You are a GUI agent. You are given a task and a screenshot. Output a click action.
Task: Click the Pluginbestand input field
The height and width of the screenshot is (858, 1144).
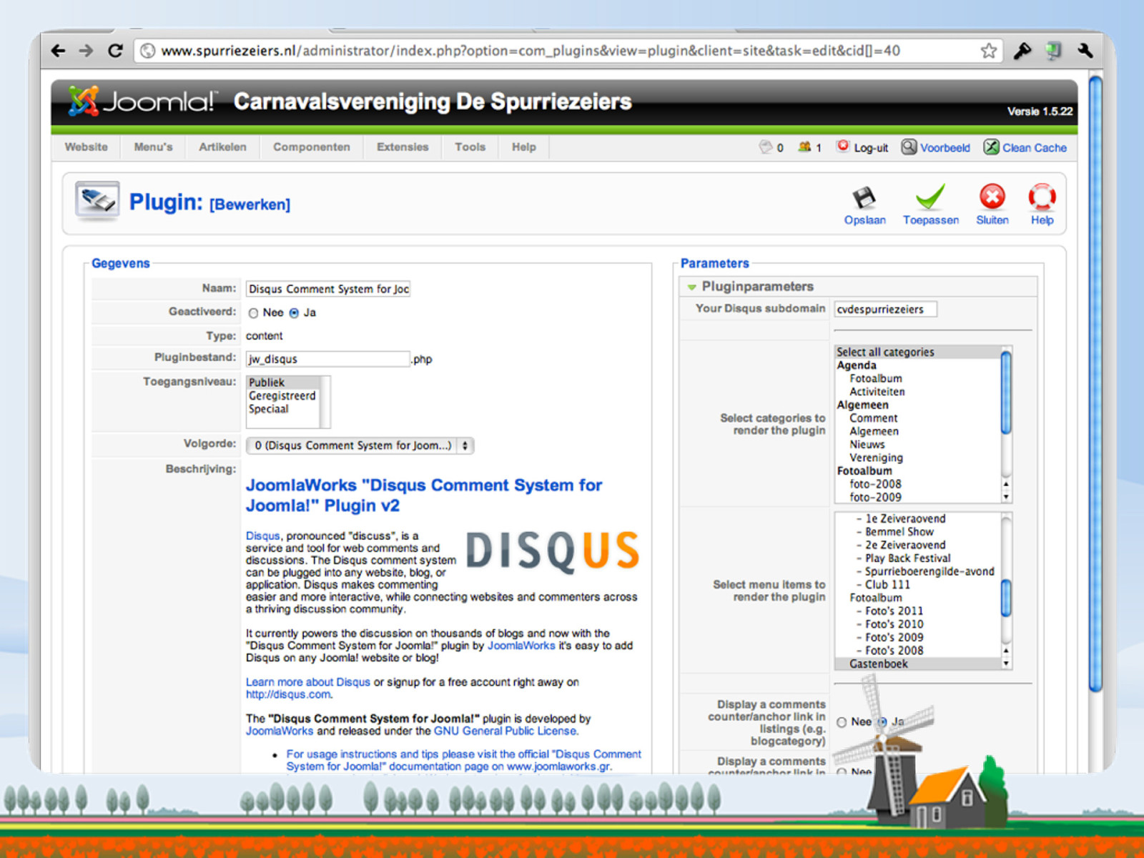pos(328,359)
